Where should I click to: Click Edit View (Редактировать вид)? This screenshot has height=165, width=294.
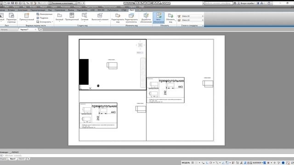pos(118,18)
